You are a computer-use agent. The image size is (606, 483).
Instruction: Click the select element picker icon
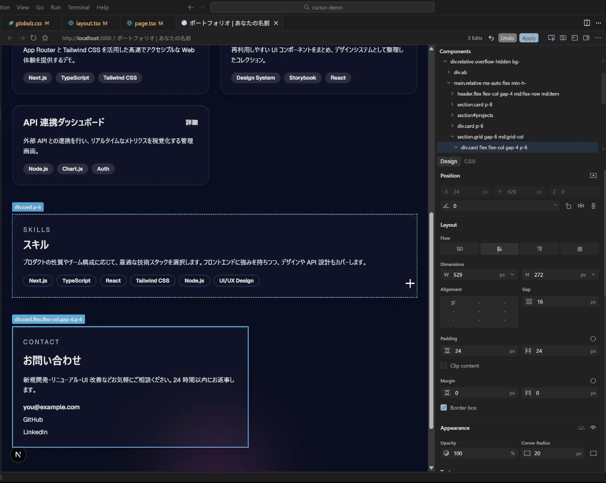[551, 38]
